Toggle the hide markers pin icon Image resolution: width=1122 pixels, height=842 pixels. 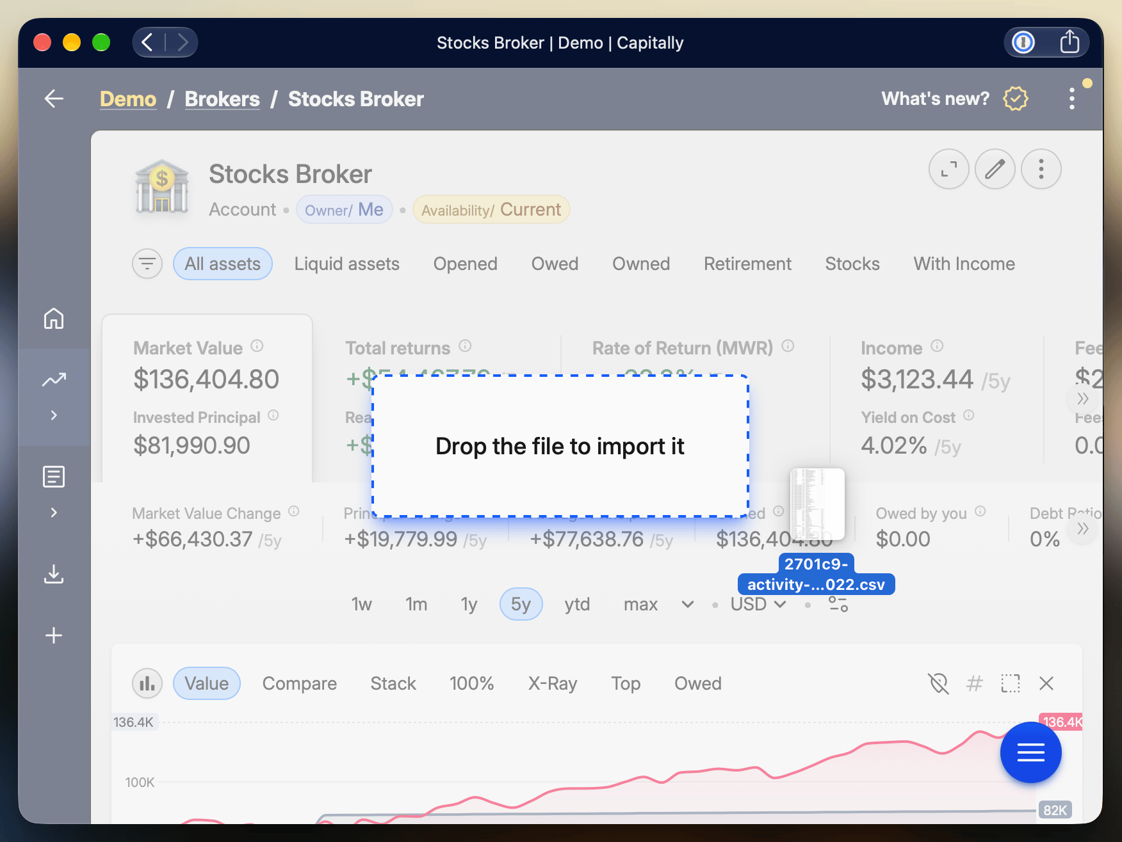938,683
